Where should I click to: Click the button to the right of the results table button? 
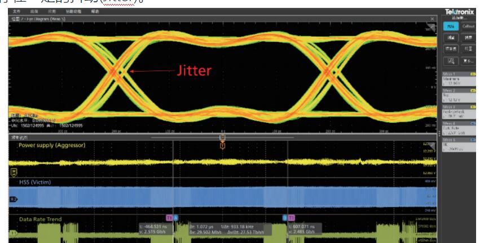[x=468, y=49]
